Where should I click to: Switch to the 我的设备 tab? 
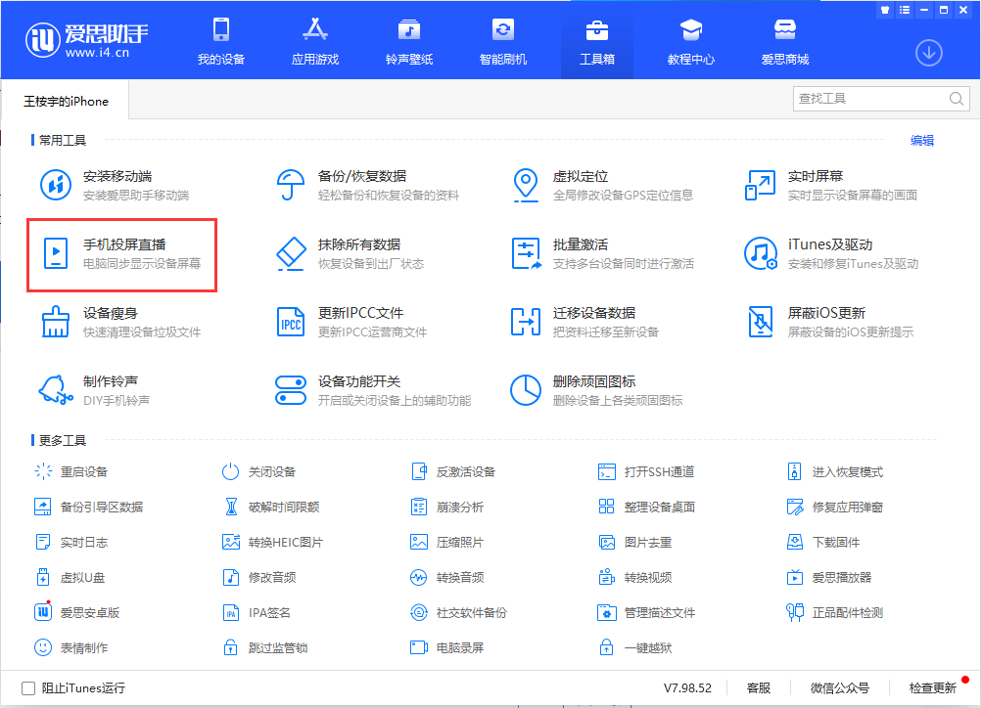pos(221,39)
